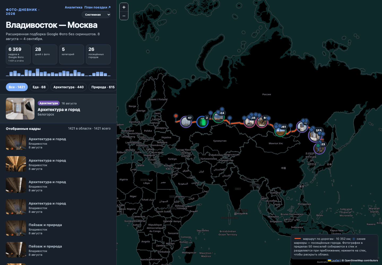Select the lone blue city pin between clusters 184 and 138
This screenshot has width=382, height=265.
click(230, 118)
